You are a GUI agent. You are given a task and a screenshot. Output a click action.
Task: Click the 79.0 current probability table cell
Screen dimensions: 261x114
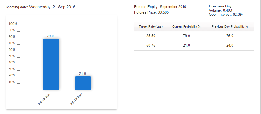pos(186,36)
